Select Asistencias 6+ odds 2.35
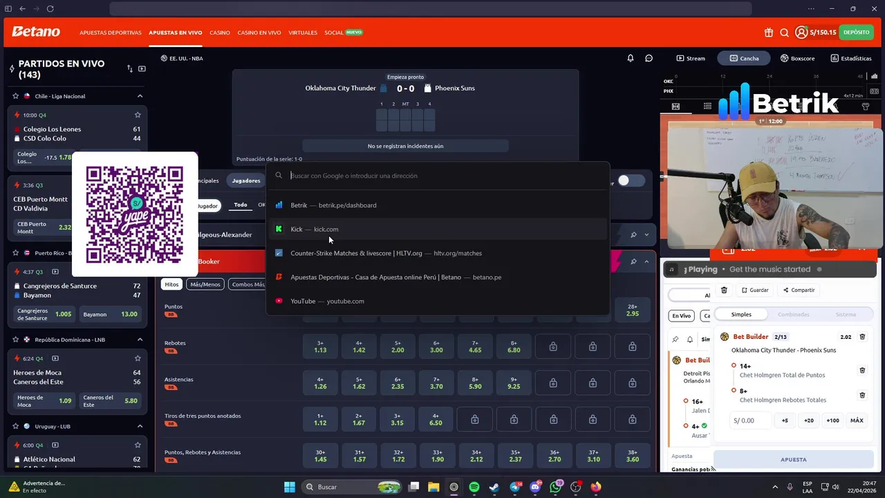The height and width of the screenshot is (498, 885). point(398,383)
